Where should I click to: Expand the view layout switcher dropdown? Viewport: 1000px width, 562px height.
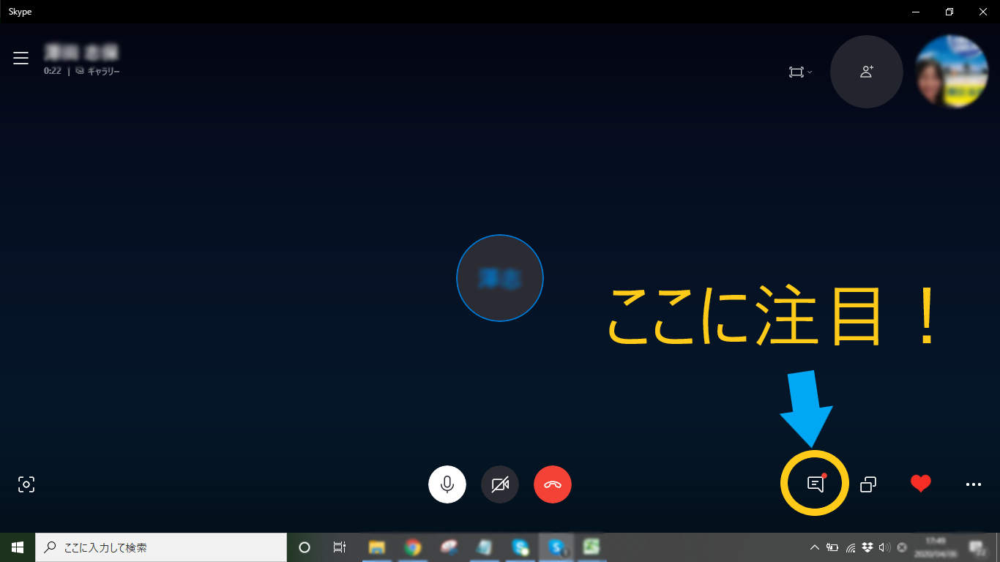tap(800, 72)
